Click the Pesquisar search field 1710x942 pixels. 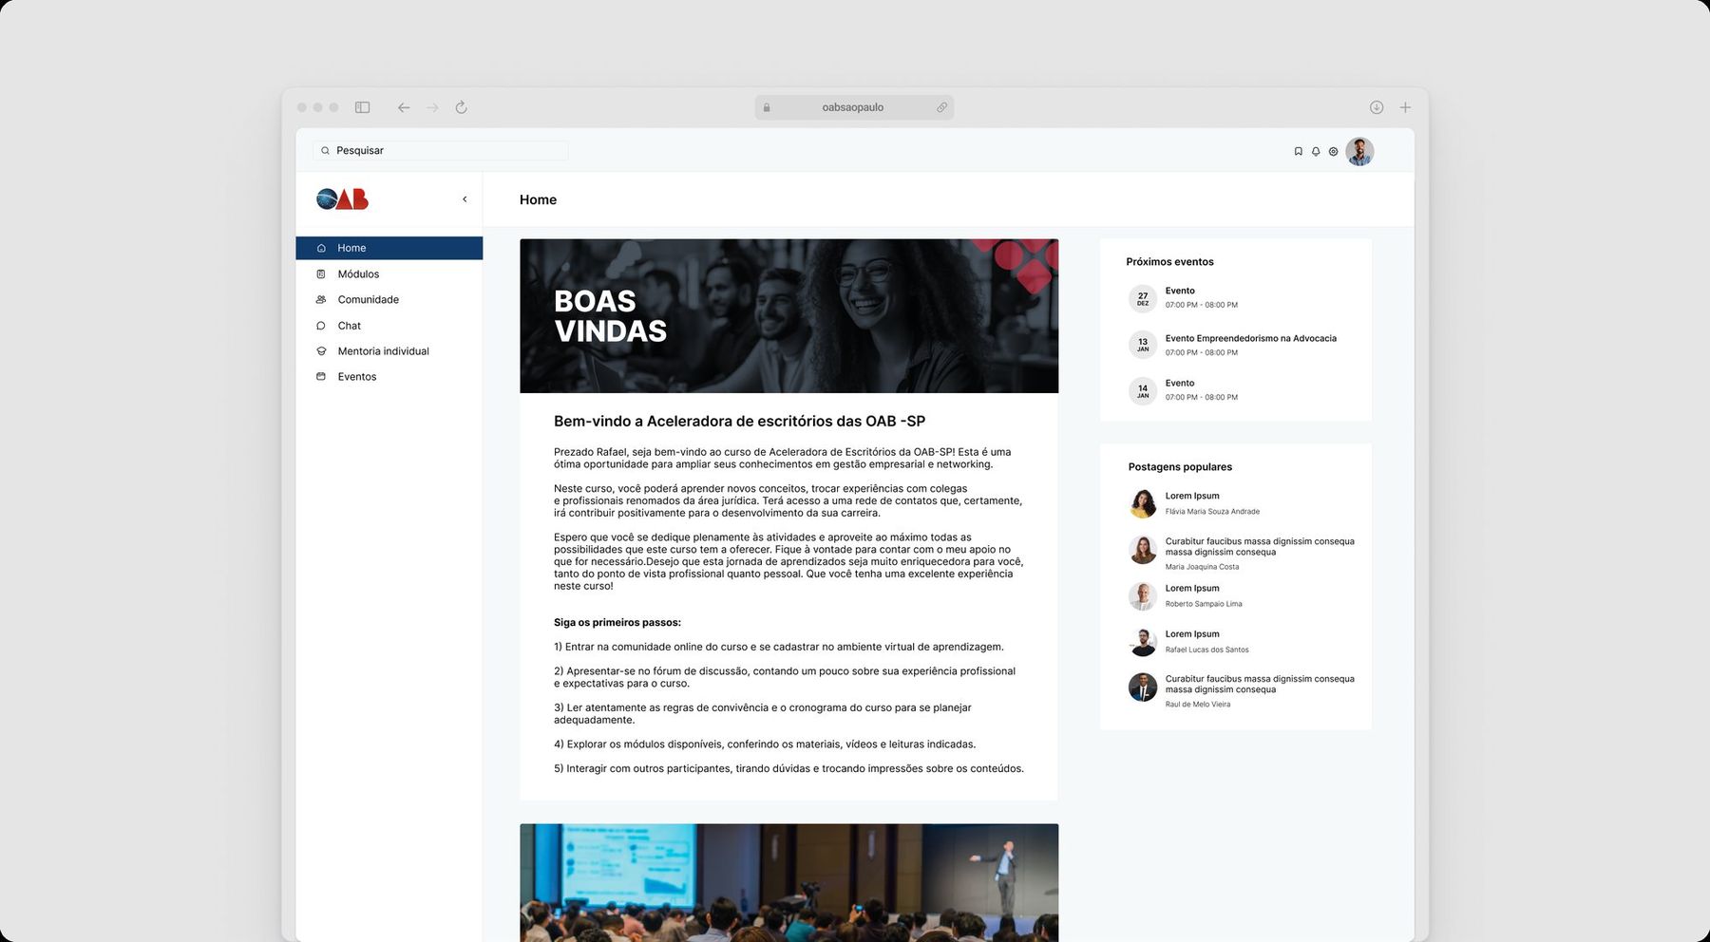441,150
